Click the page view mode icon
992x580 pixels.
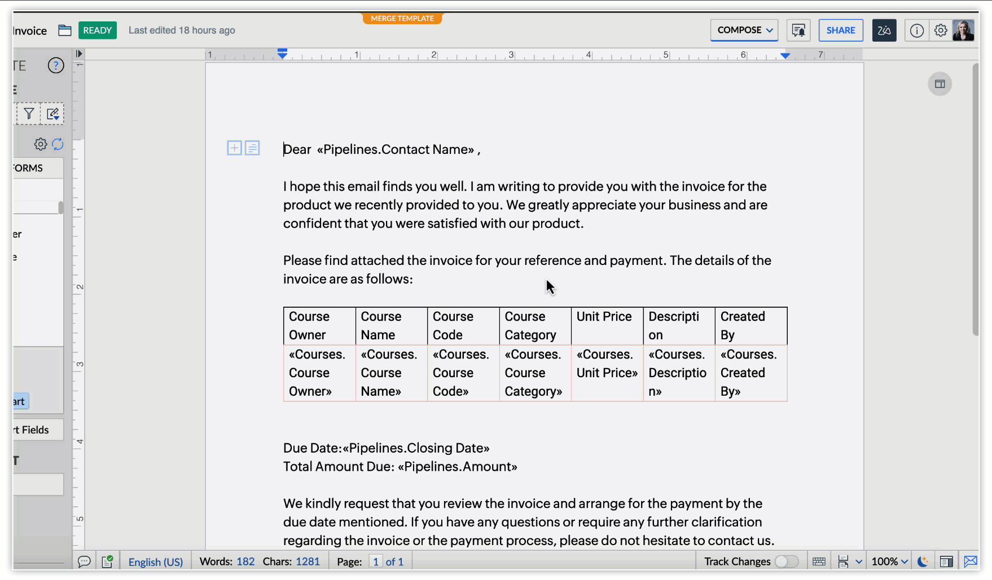tap(844, 561)
